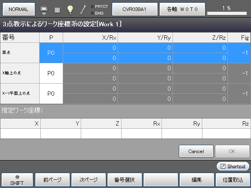Image resolution: width=251 pixels, height=188 pixels.
Task: Toggle the SHIFT key button
Action: click(x=17, y=180)
